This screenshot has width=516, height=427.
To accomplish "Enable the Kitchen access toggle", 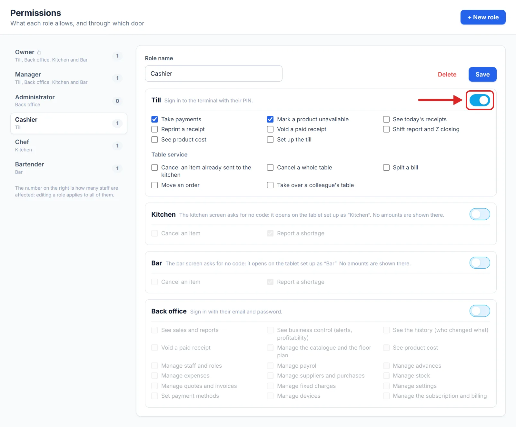I will 480,214.
